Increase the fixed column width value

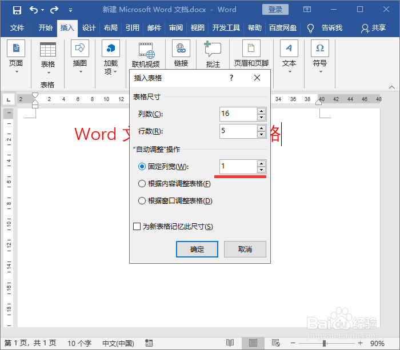point(262,164)
